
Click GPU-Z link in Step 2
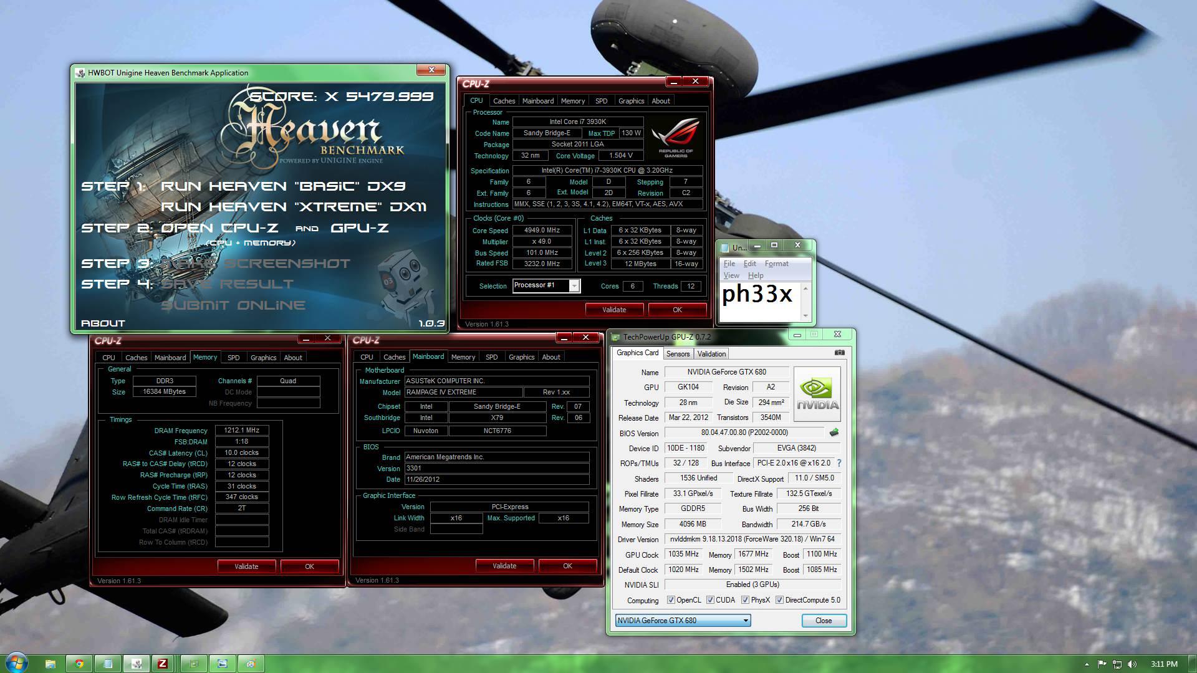pos(360,228)
